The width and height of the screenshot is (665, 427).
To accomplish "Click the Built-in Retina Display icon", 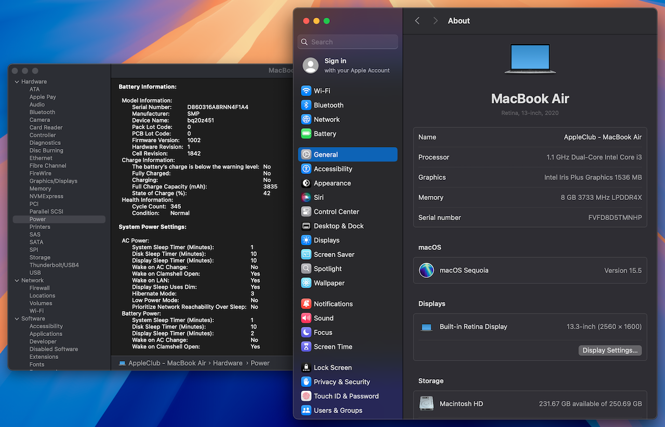I will click(427, 327).
